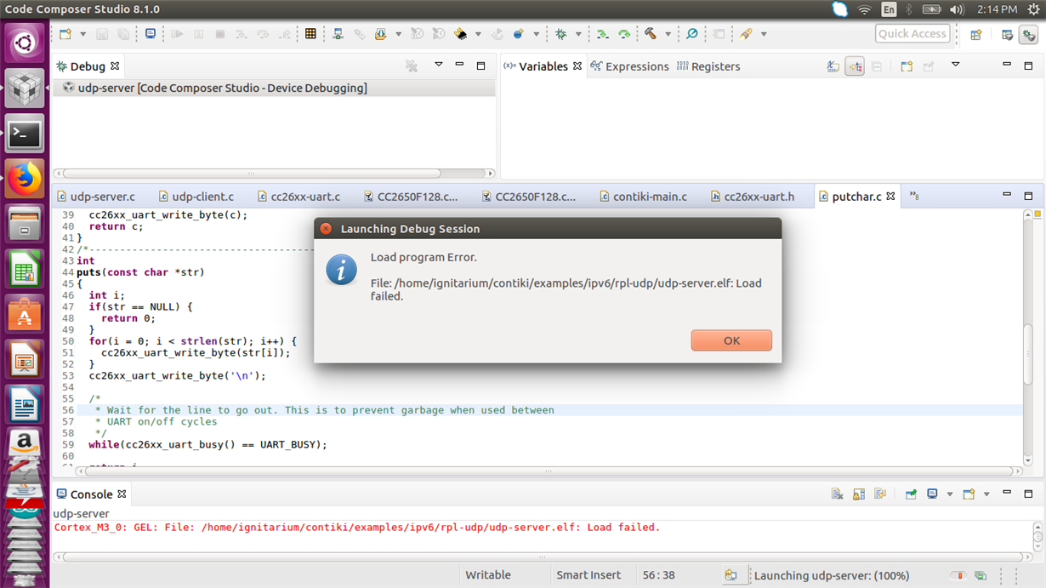Click the progress stop indicator in status bar
Viewport: 1046px width, 588px height.
958,575
